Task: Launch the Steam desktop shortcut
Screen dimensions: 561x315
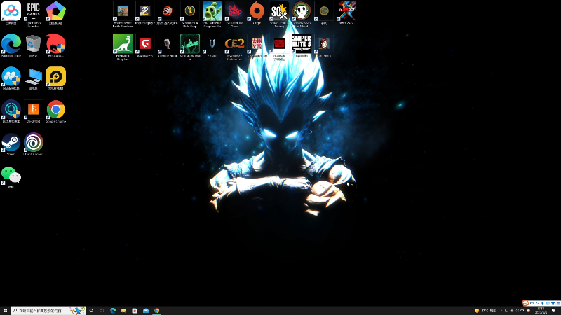Action: [x=11, y=144]
